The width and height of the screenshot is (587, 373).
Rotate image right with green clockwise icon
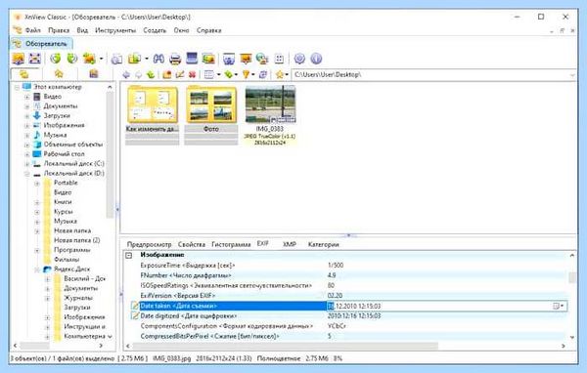pyautogui.click(x=71, y=59)
